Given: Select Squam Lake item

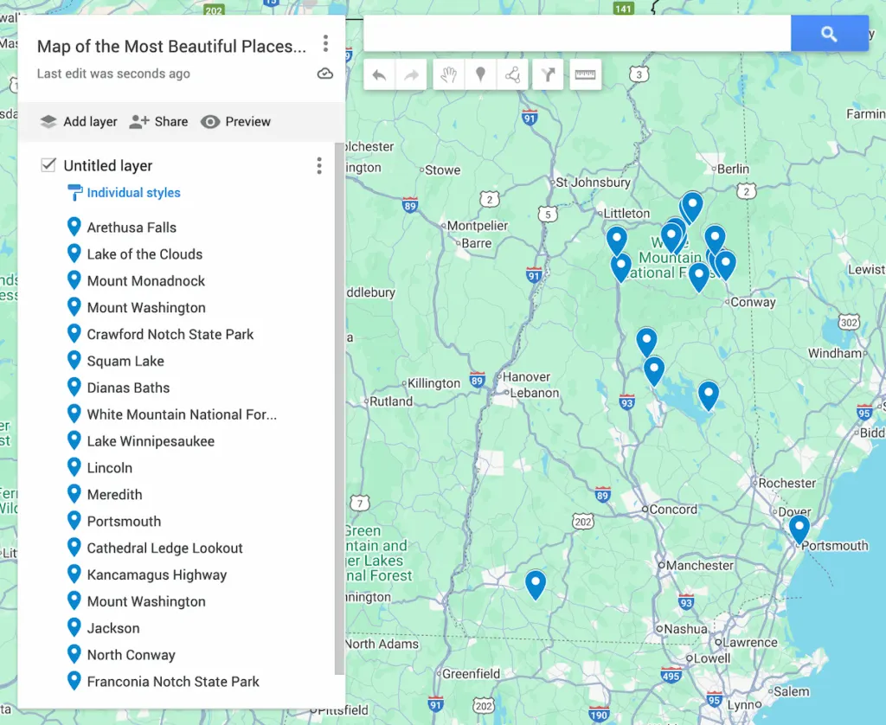Looking at the screenshot, I should [125, 361].
